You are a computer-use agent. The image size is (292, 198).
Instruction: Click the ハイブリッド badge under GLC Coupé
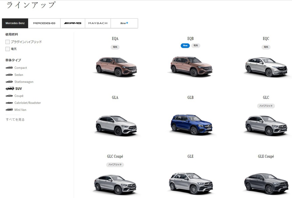click(115, 164)
